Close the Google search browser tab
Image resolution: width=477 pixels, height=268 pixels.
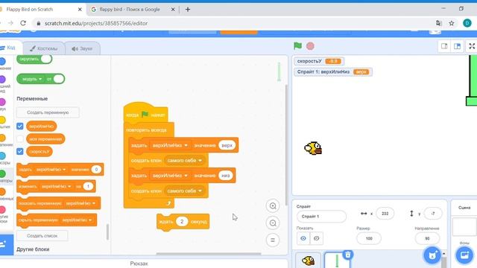173,10
